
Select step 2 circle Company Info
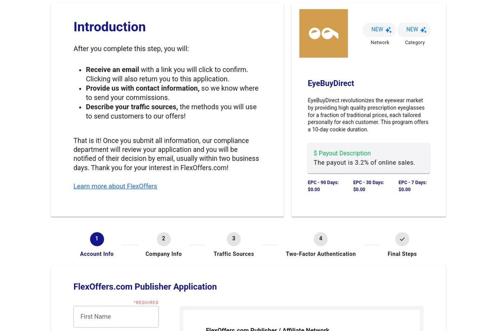coord(164,239)
